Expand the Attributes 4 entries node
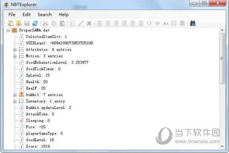229x153 pixels. (15, 50)
